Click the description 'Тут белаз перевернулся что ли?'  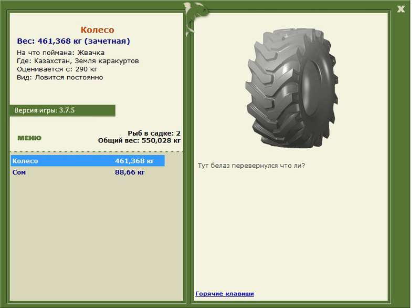point(251,166)
